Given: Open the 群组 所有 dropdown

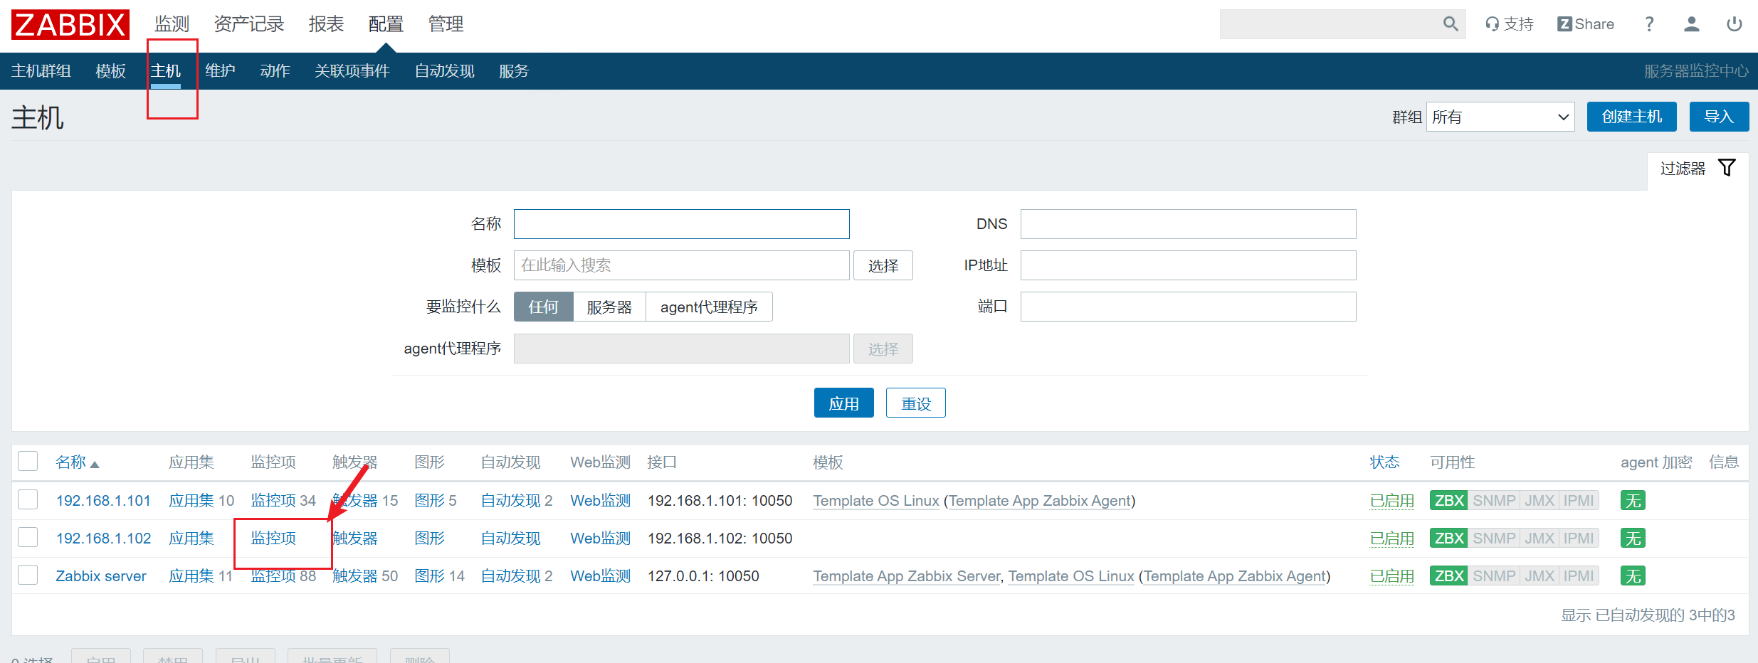Looking at the screenshot, I should click(1500, 117).
